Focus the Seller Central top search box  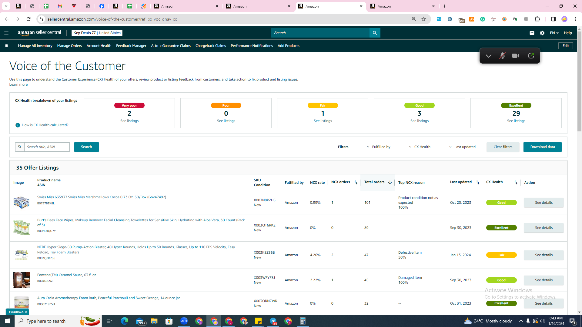[320, 33]
